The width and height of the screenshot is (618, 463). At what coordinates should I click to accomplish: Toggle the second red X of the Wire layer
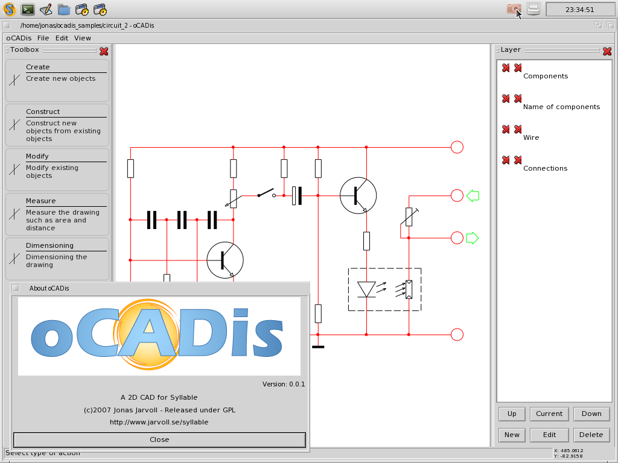point(518,129)
